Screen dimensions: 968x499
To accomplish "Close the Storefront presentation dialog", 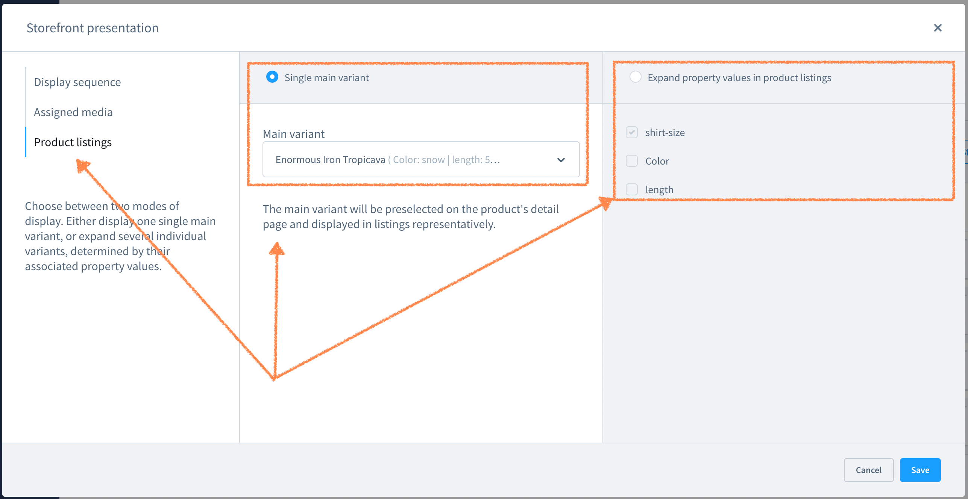I will tap(938, 28).
